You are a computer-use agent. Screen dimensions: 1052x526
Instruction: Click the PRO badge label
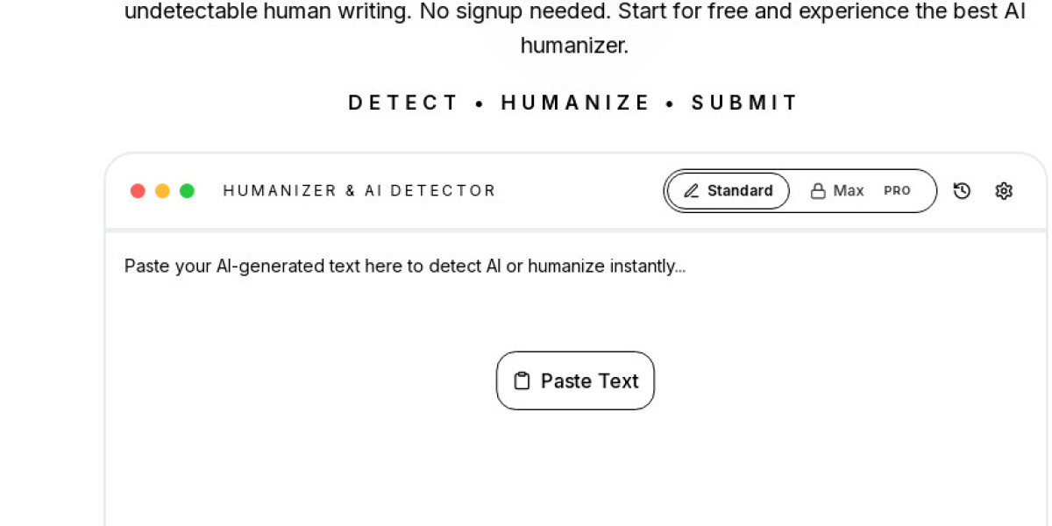pos(897,190)
